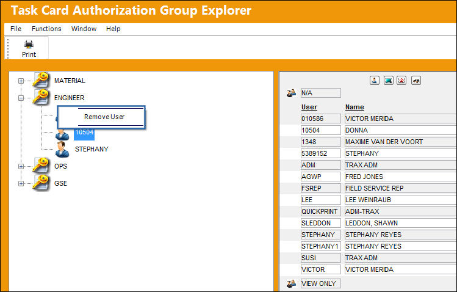Click the user icon next to 10504 in tree
The height and width of the screenshot is (292, 457).
62,135
